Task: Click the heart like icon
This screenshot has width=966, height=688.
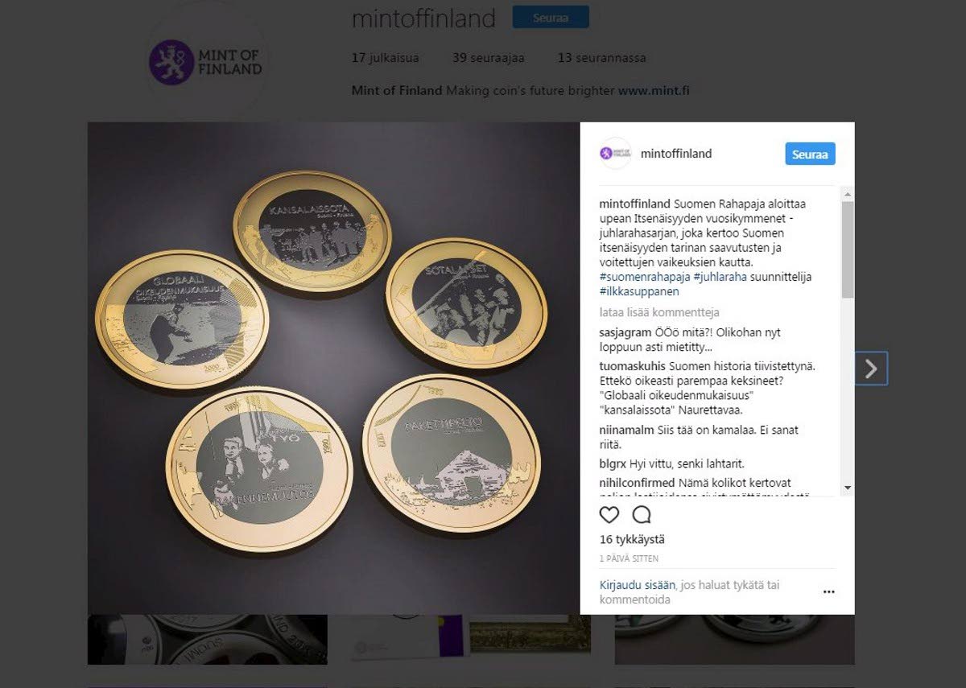Action: [x=609, y=515]
